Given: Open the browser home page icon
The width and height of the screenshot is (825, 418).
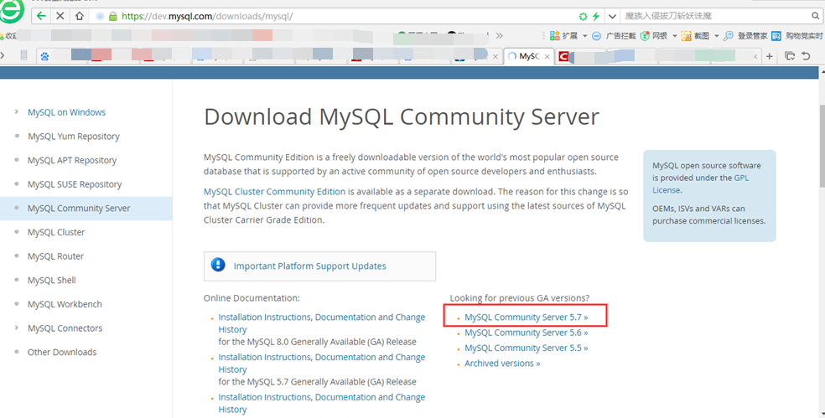Looking at the screenshot, I should pyautogui.click(x=80, y=16).
